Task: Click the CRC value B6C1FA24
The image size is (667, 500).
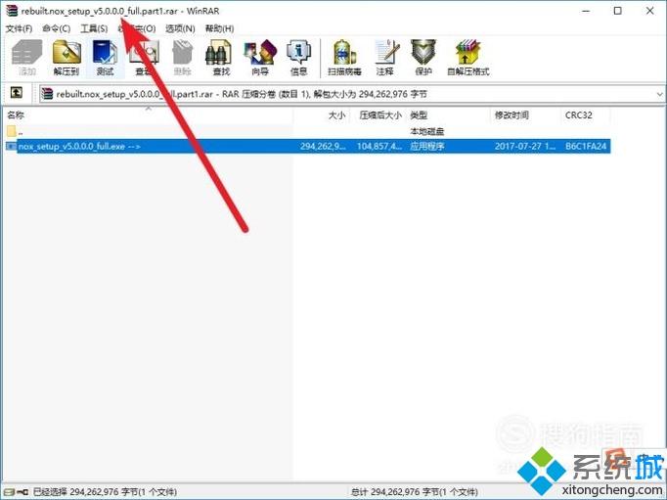Action: (x=585, y=147)
